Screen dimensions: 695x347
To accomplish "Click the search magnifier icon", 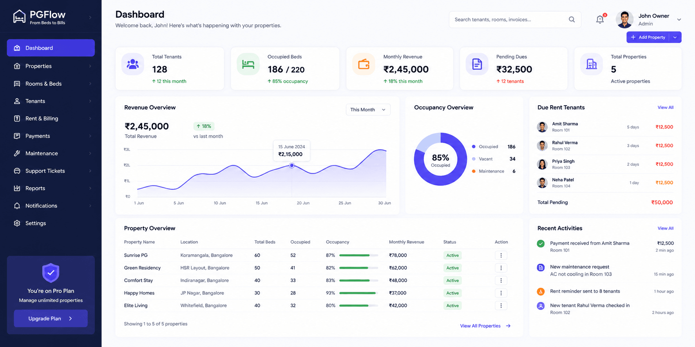I will point(572,19).
